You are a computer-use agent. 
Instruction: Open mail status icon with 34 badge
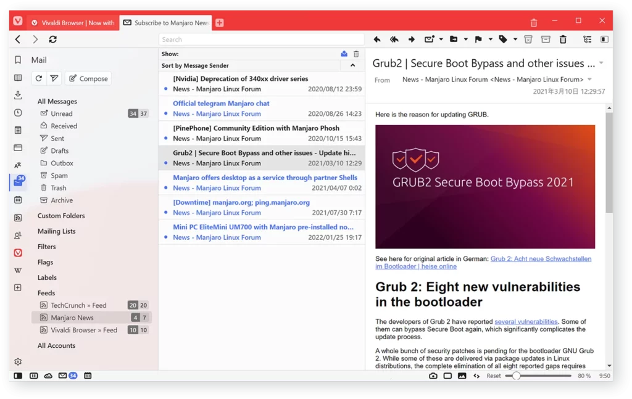pyautogui.click(x=67, y=376)
